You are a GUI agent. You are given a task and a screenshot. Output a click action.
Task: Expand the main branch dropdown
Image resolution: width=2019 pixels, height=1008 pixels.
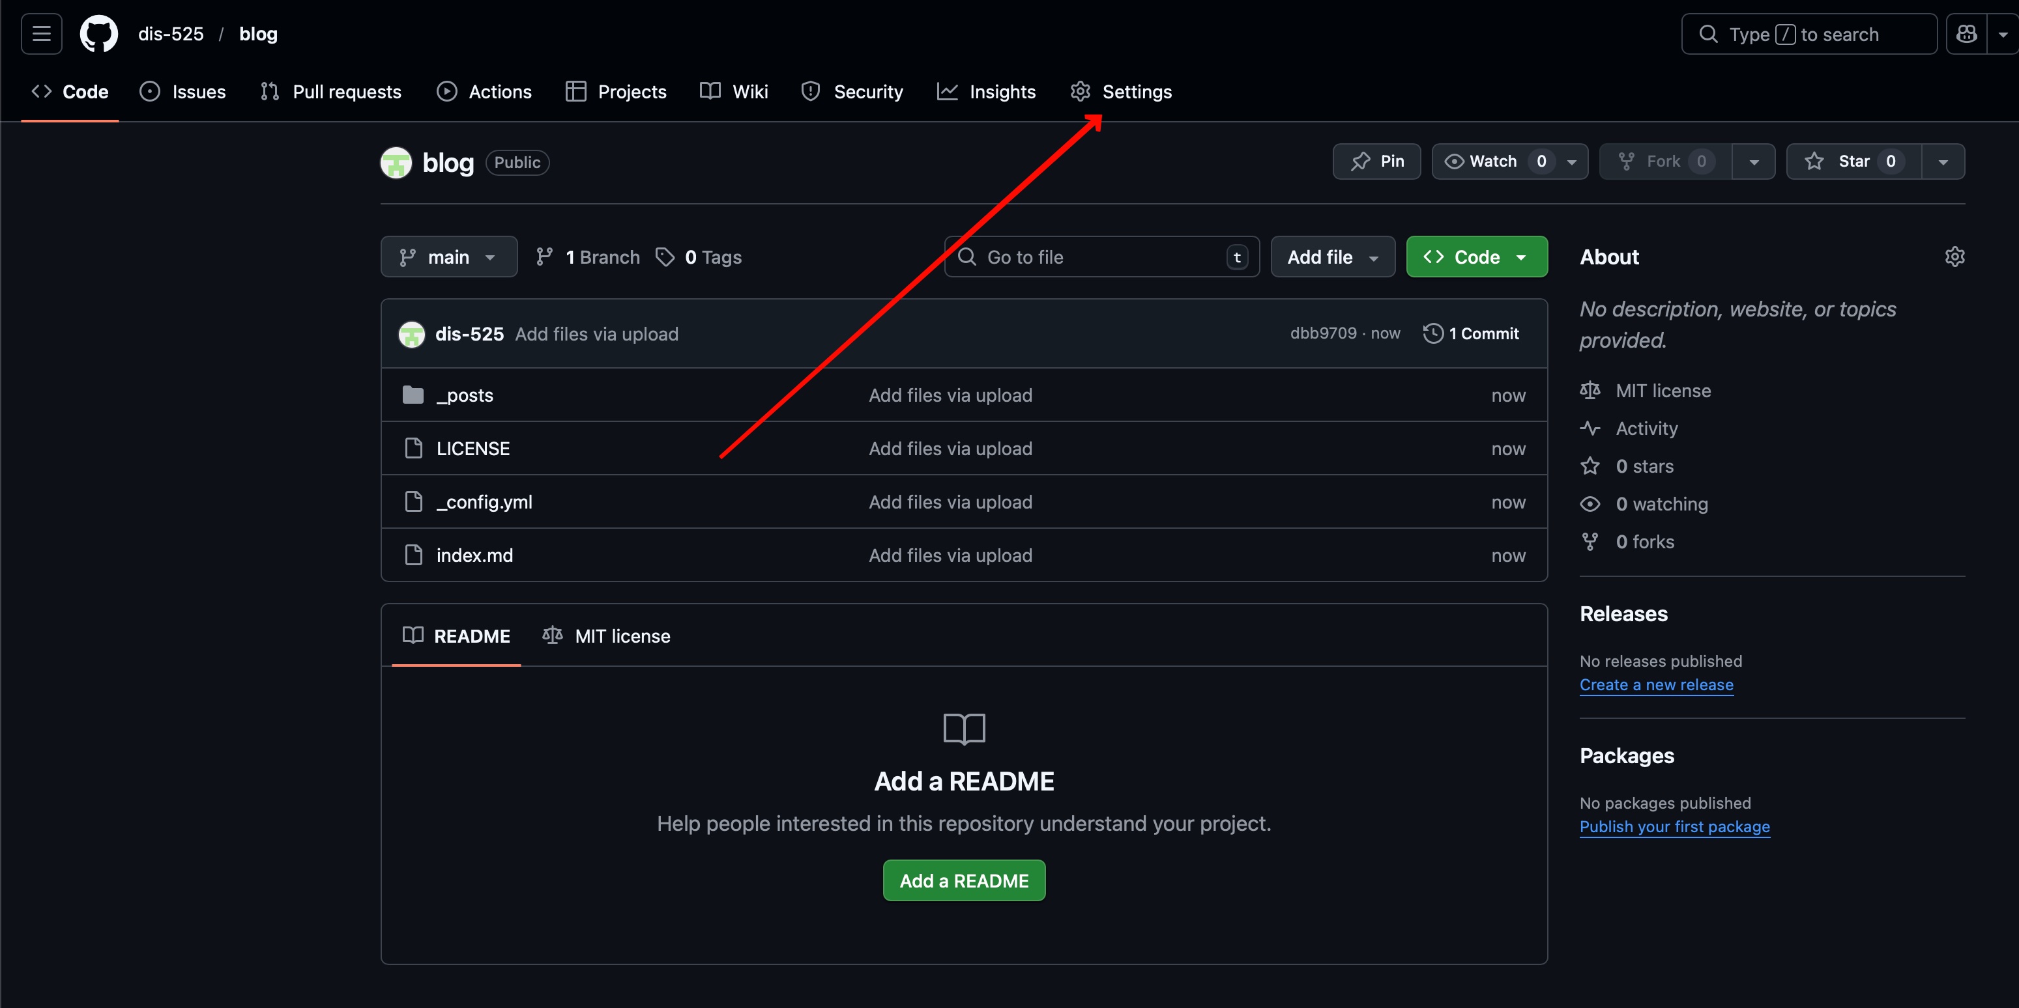(x=448, y=257)
